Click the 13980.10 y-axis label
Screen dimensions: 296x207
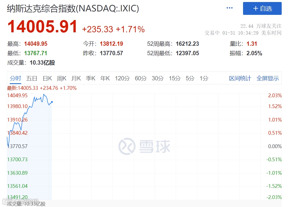[17, 106]
